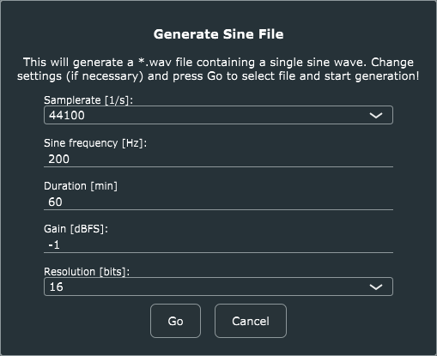This screenshot has width=437, height=356.
Task: Select the 44100 value in Samplerate box
Action: 67,115
